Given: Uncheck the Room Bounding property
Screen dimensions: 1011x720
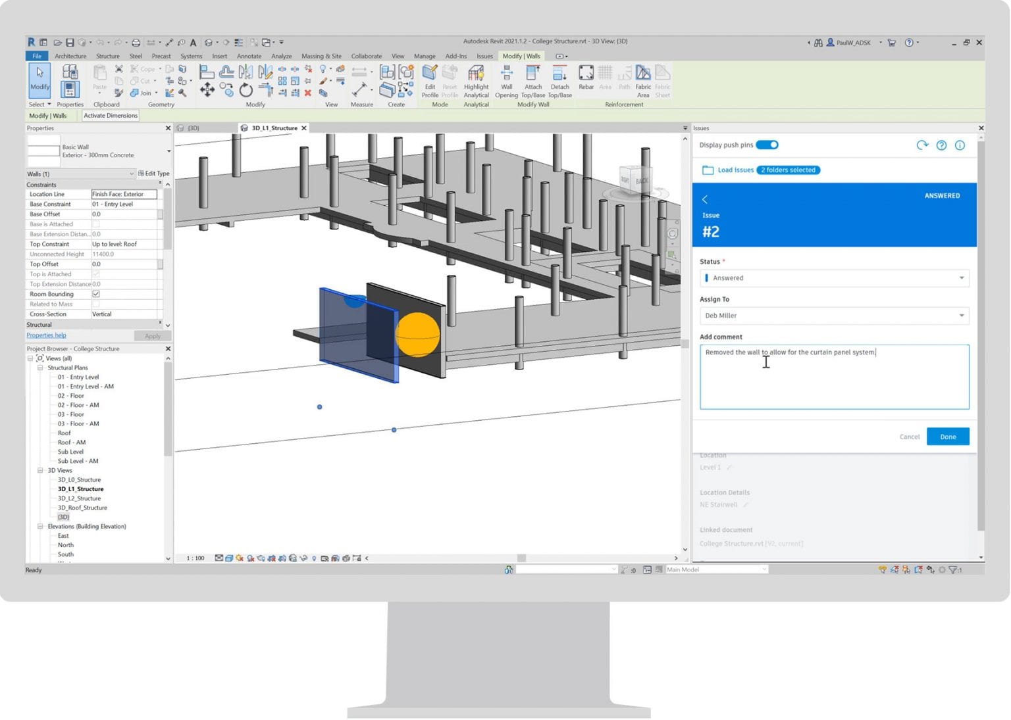Looking at the screenshot, I should tap(95, 294).
